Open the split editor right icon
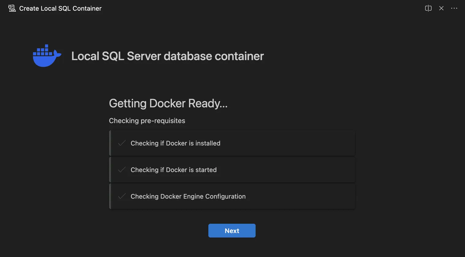The height and width of the screenshot is (257, 465). (x=428, y=8)
